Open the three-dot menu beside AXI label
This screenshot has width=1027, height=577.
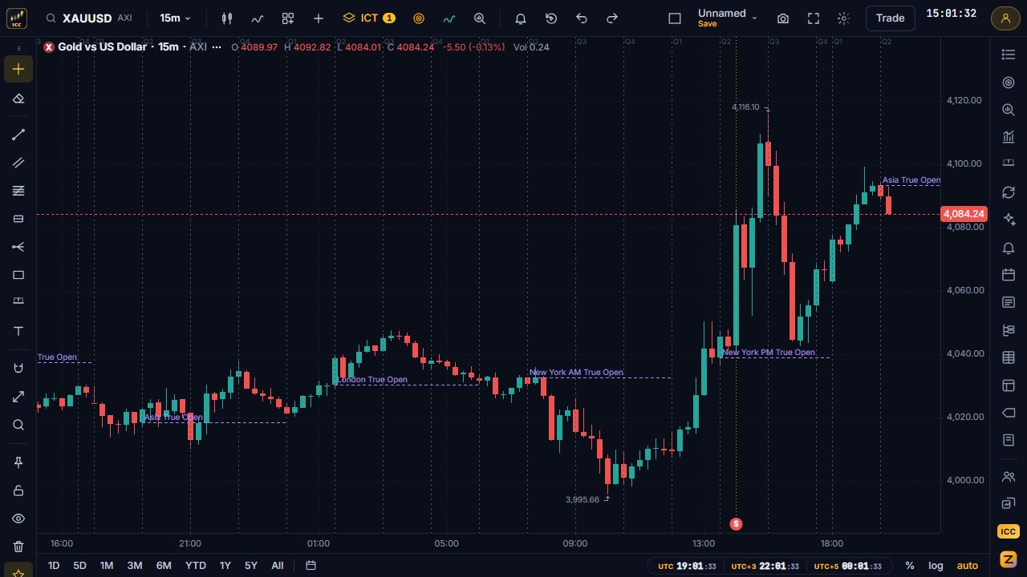point(217,47)
